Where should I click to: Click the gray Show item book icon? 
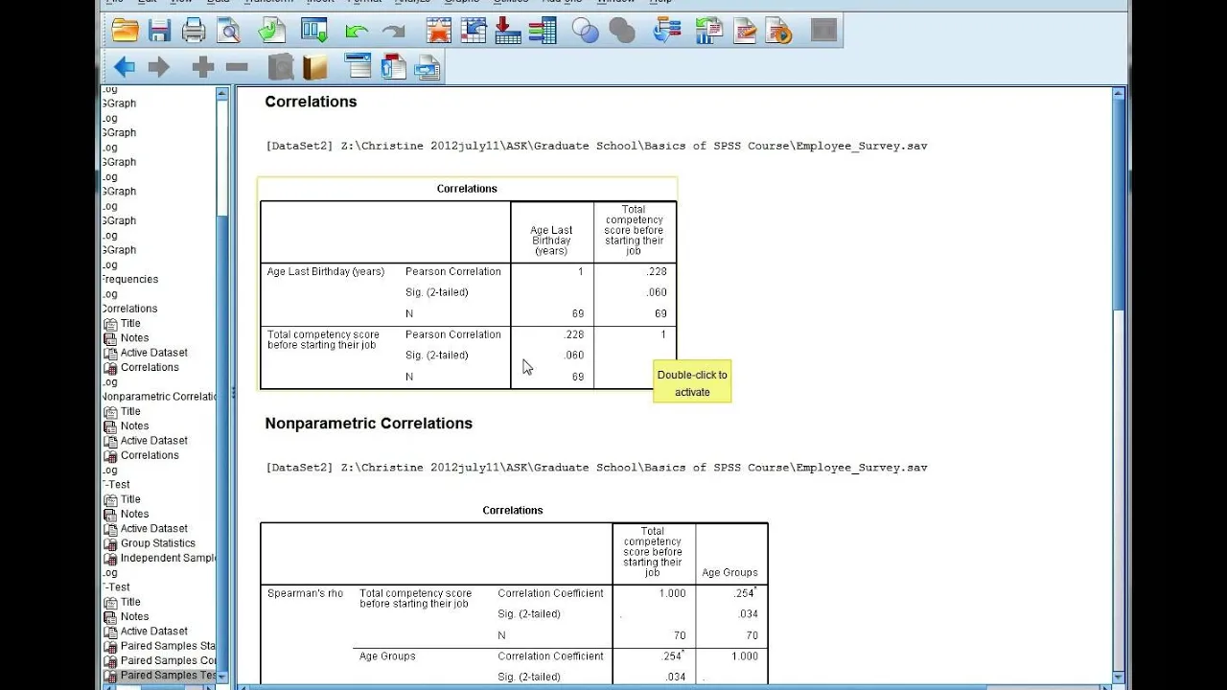(x=280, y=67)
